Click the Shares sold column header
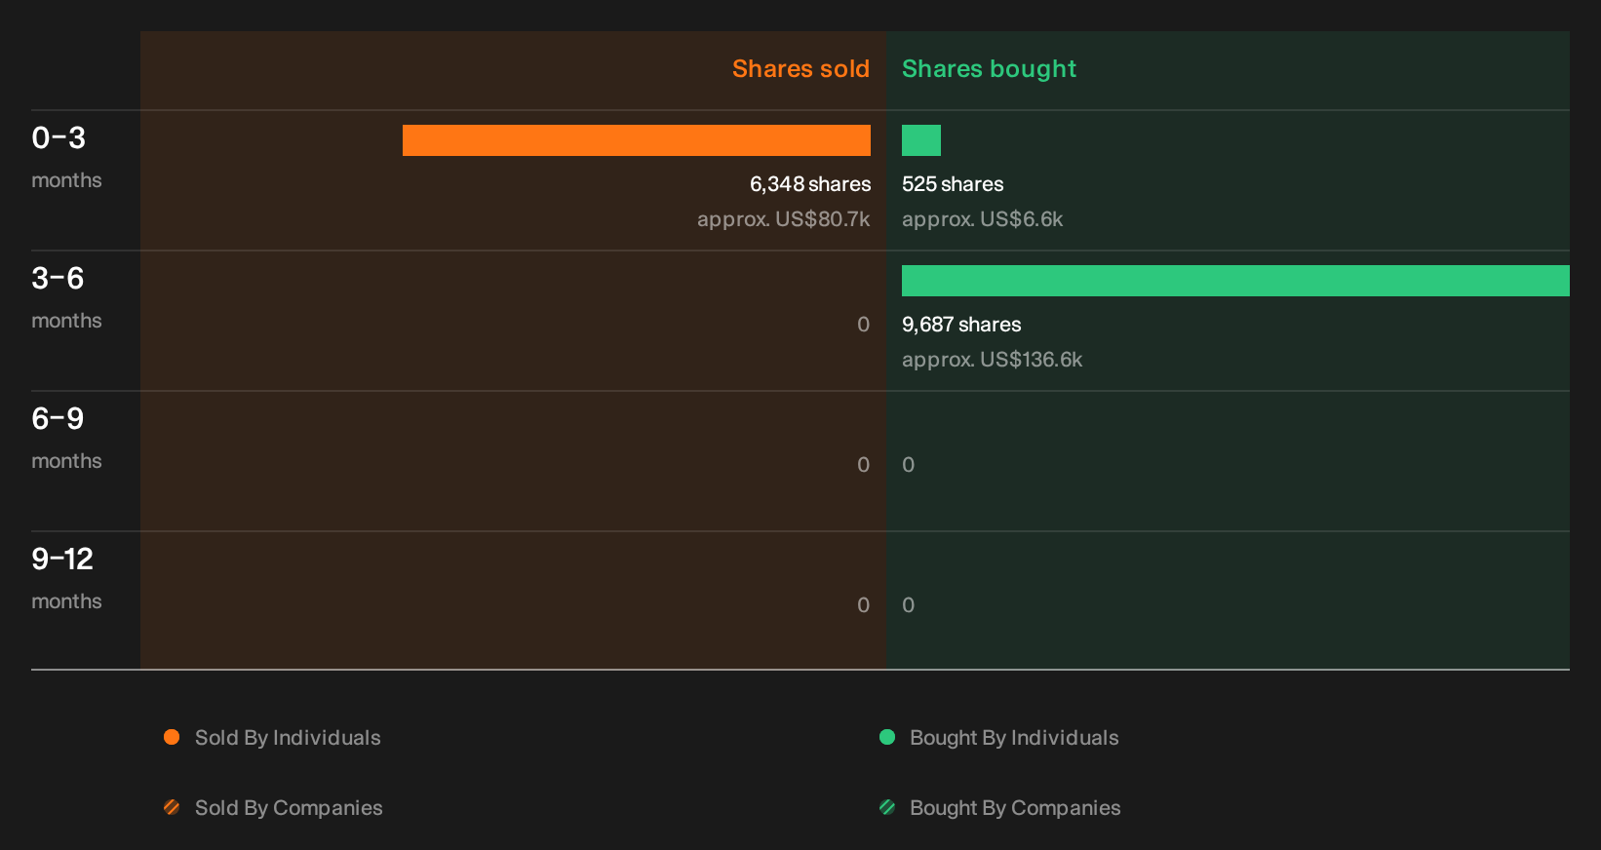Viewport: 1601px width, 850px height. [800, 69]
